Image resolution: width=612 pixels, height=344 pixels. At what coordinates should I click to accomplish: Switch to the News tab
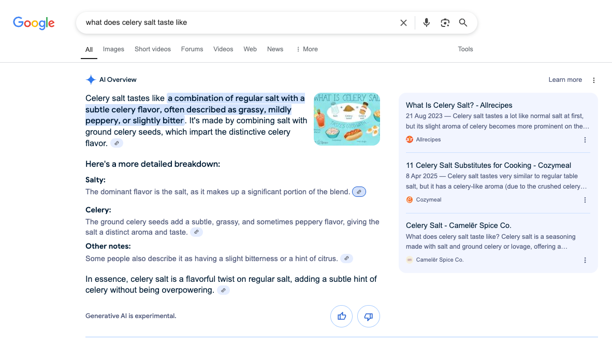pyautogui.click(x=275, y=49)
